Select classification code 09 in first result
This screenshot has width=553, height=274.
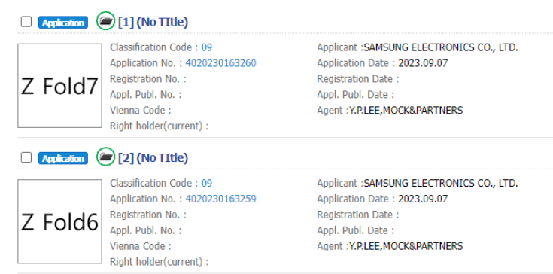[207, 47]
